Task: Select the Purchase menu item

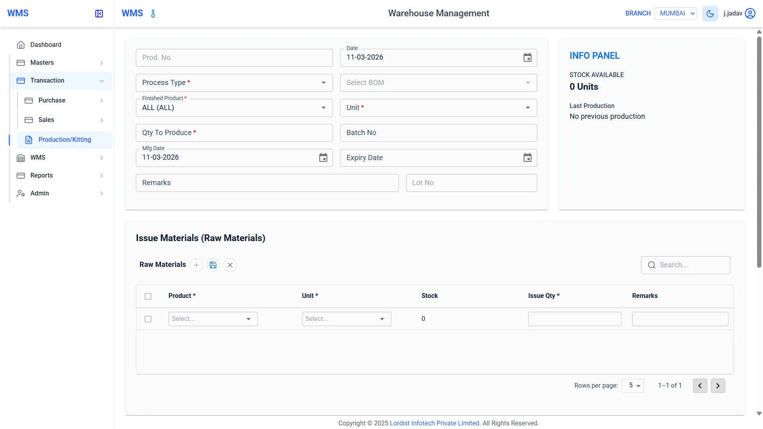Action: 65,100
